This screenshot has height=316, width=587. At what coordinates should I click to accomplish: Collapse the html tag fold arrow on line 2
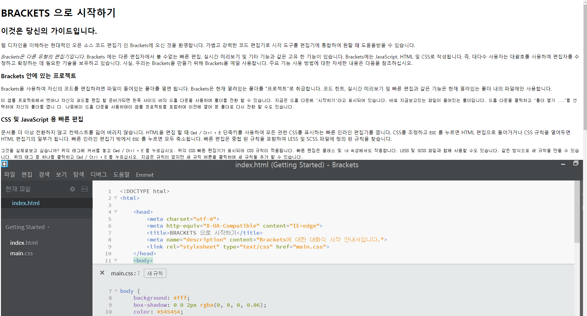(116, 198)
